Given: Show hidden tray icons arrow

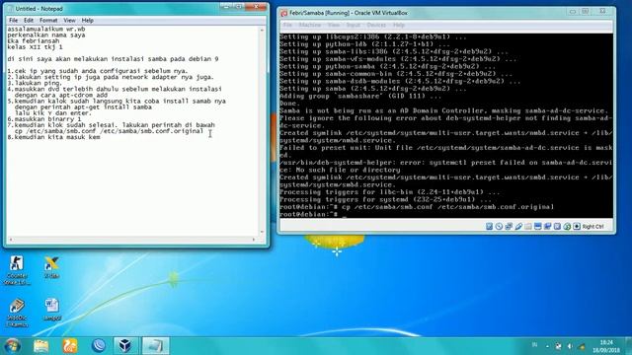Looking at the screenshot, I should pos(547,346).
